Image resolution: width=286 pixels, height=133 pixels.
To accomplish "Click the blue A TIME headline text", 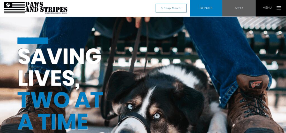I will pos(53,121).
